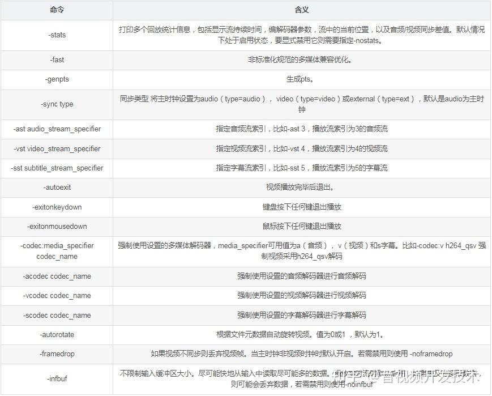Click the -scodec codec_name cell

coord(57,316)
